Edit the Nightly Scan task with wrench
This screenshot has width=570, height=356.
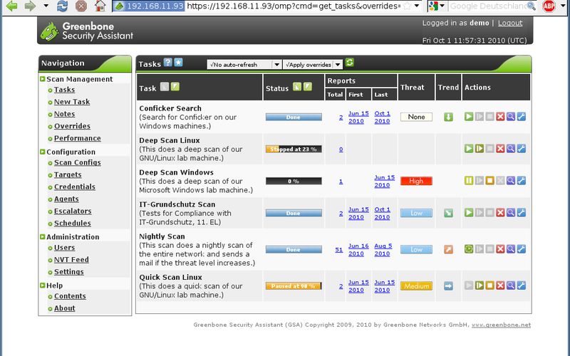coord(522,249)
